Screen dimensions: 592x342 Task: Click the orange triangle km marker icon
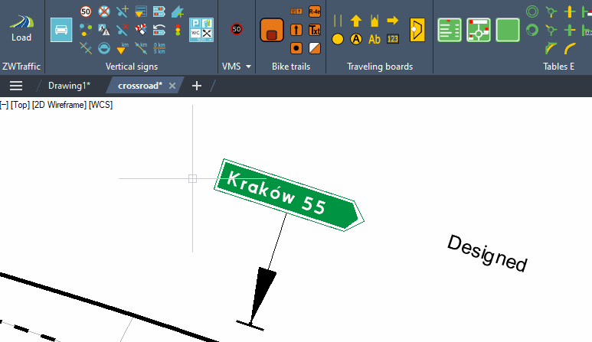(x=123, y=48)
